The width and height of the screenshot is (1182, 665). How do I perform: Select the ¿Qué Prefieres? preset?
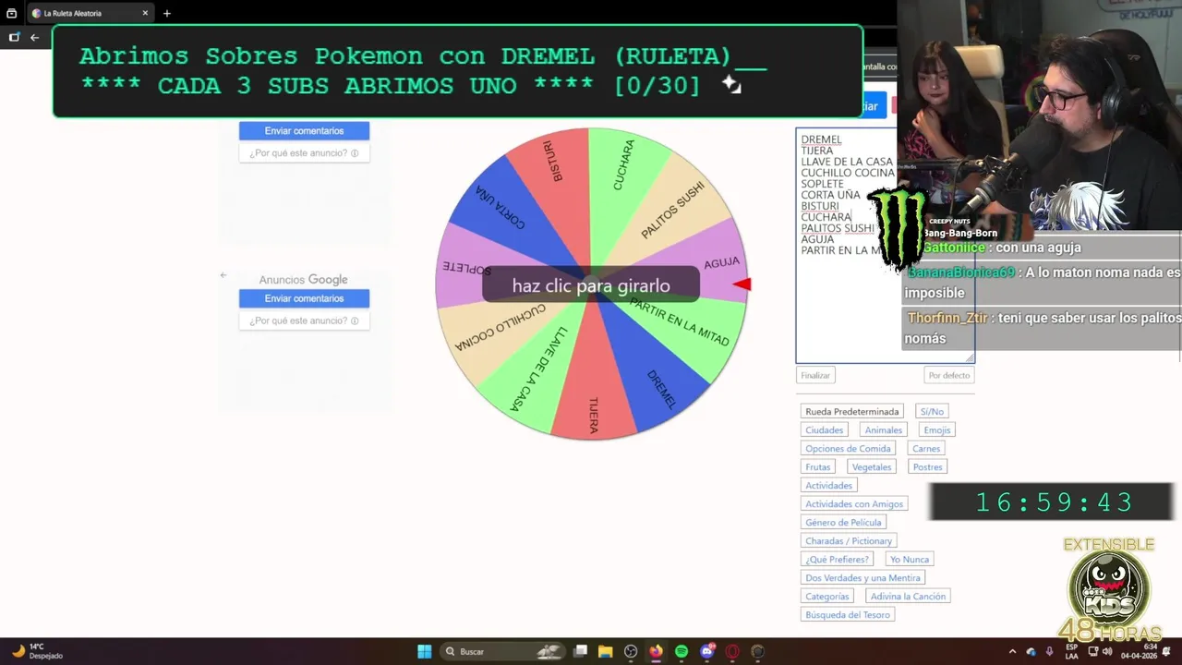(x=837, y=560)
